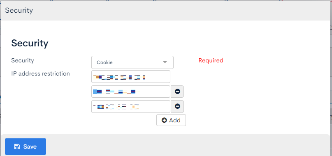Viewport: 332px width, 156px height.
Task: Save the security settings
Action: [x=26, y=147]
